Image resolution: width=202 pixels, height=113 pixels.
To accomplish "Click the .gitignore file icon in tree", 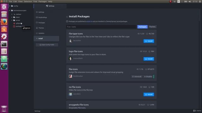I will 14,23.
